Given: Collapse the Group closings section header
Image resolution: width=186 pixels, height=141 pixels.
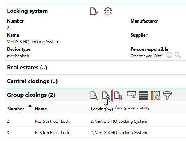Looking at the screenshot, I should click(x=31, y=95).
